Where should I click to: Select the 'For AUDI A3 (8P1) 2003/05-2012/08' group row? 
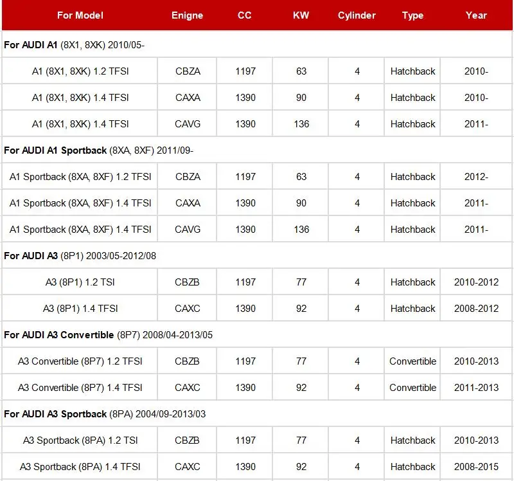257,255
